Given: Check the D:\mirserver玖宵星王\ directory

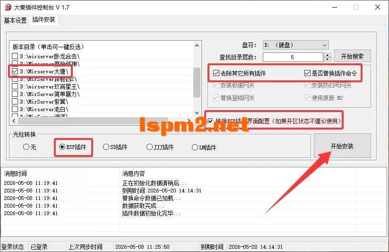Looking at the screenshot, I should [x=15, y=87].
